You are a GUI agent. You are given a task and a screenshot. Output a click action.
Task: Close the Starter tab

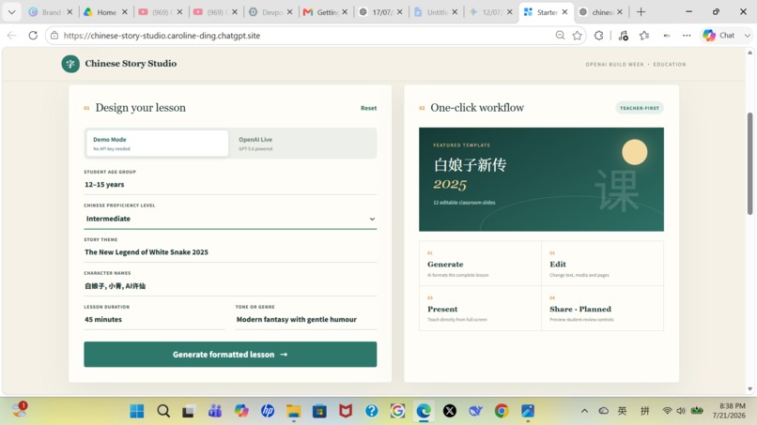point(564,12)
